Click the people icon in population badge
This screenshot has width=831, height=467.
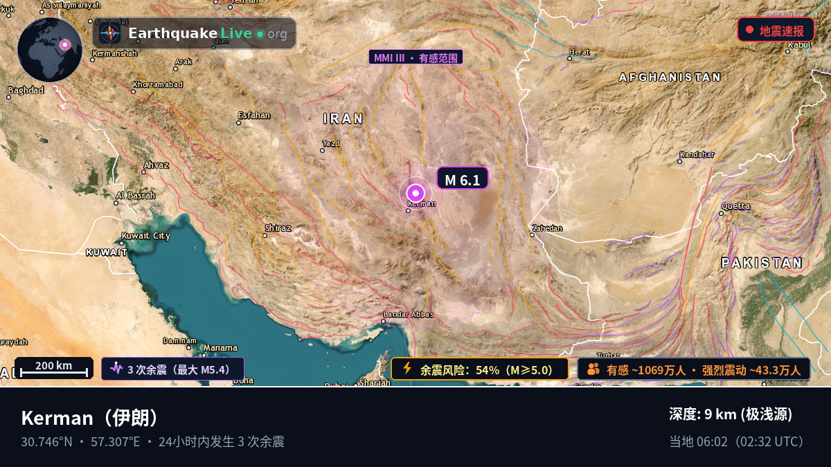coord(593,369)
